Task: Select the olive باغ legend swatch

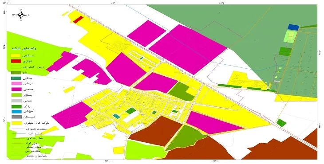Action: 16,72
